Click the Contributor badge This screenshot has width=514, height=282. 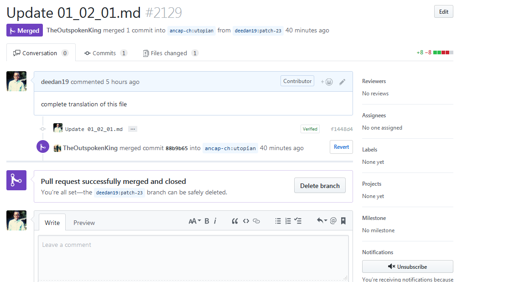tap(297, 81)
